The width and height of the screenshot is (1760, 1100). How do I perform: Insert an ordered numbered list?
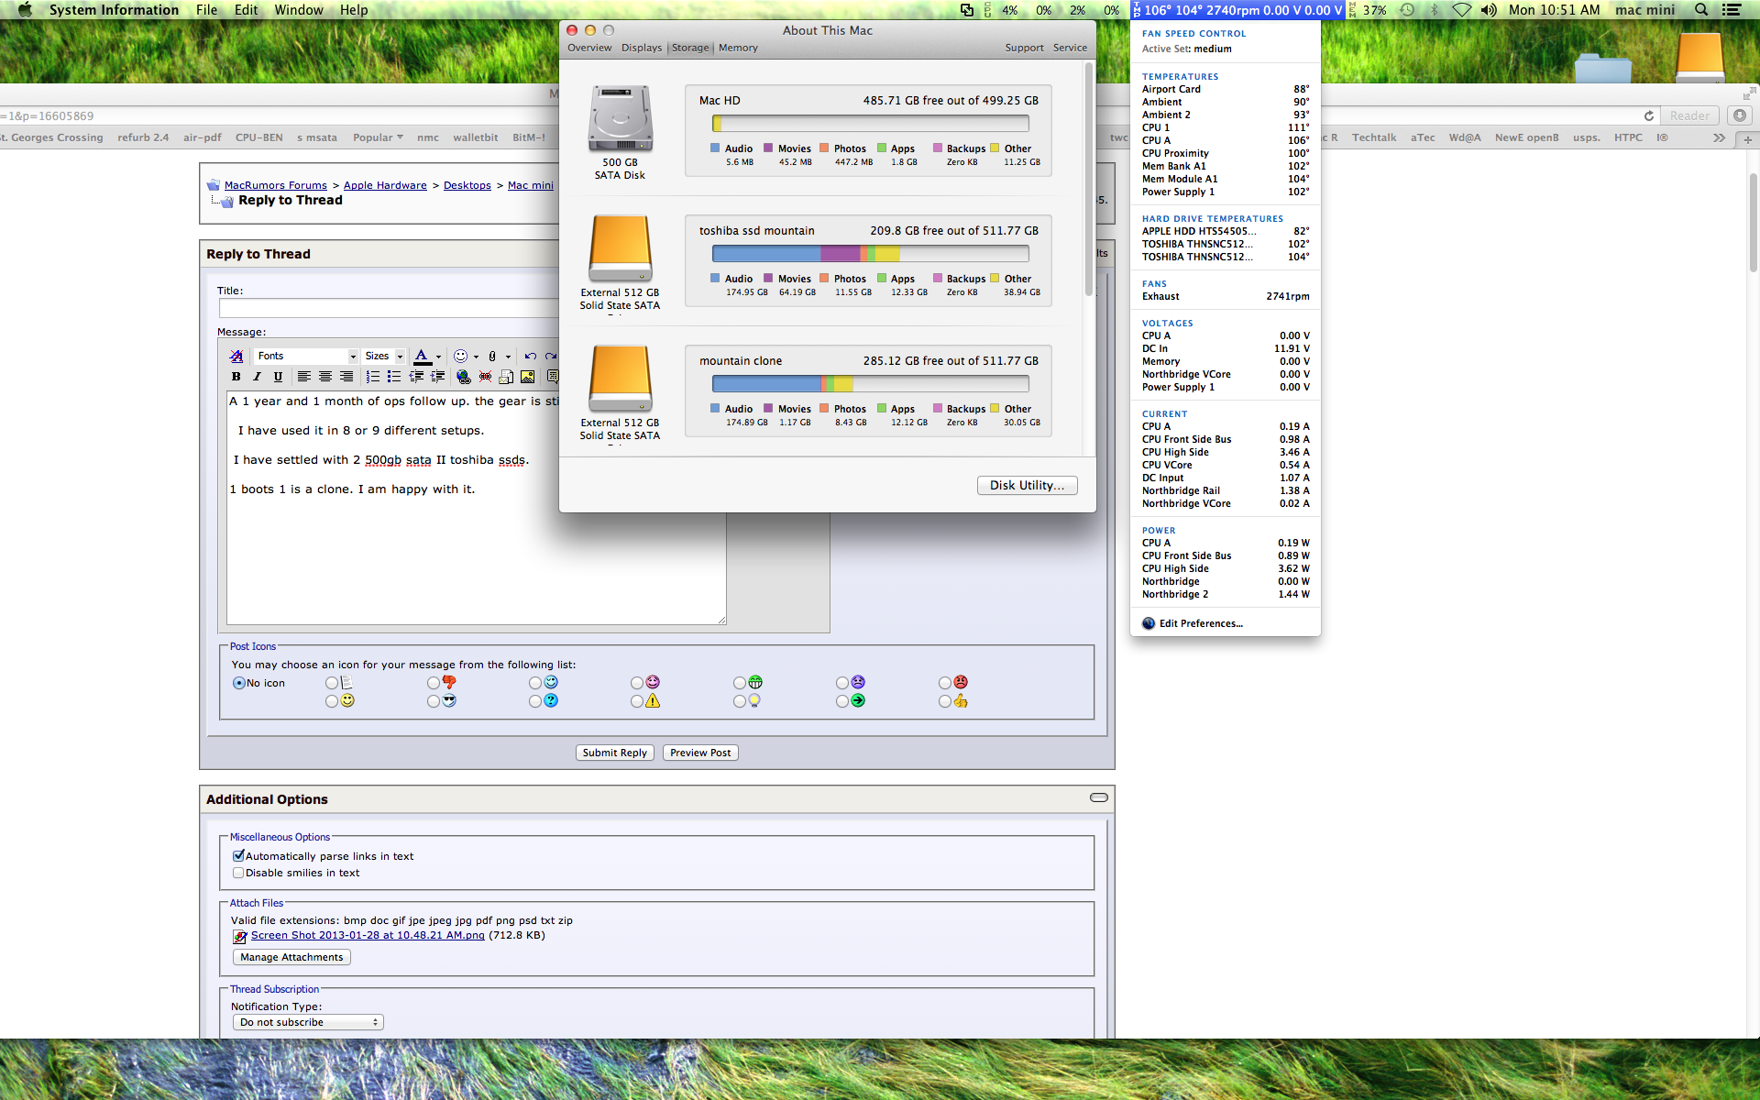click(372, 377)
